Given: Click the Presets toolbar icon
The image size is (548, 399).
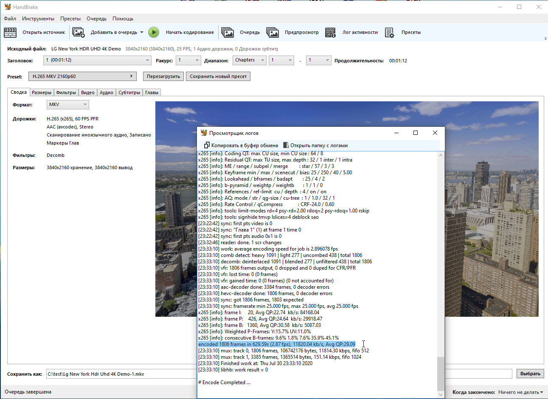Looking at the screenshot, I should (x=390, y=32).
